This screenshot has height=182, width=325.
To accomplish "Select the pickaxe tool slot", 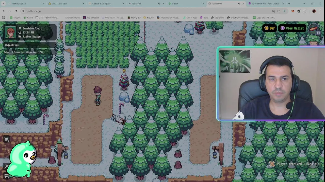I will [x=6, y=166].
